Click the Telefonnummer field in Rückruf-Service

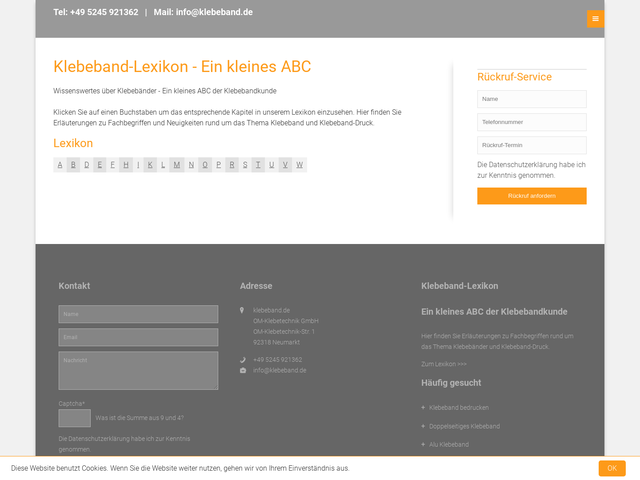click(x=532, y=122)
